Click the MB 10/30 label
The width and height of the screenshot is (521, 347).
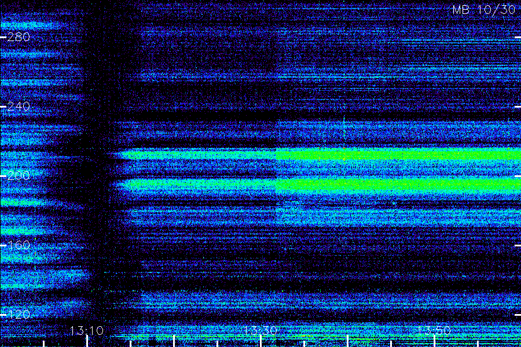[x=484, y=10]
